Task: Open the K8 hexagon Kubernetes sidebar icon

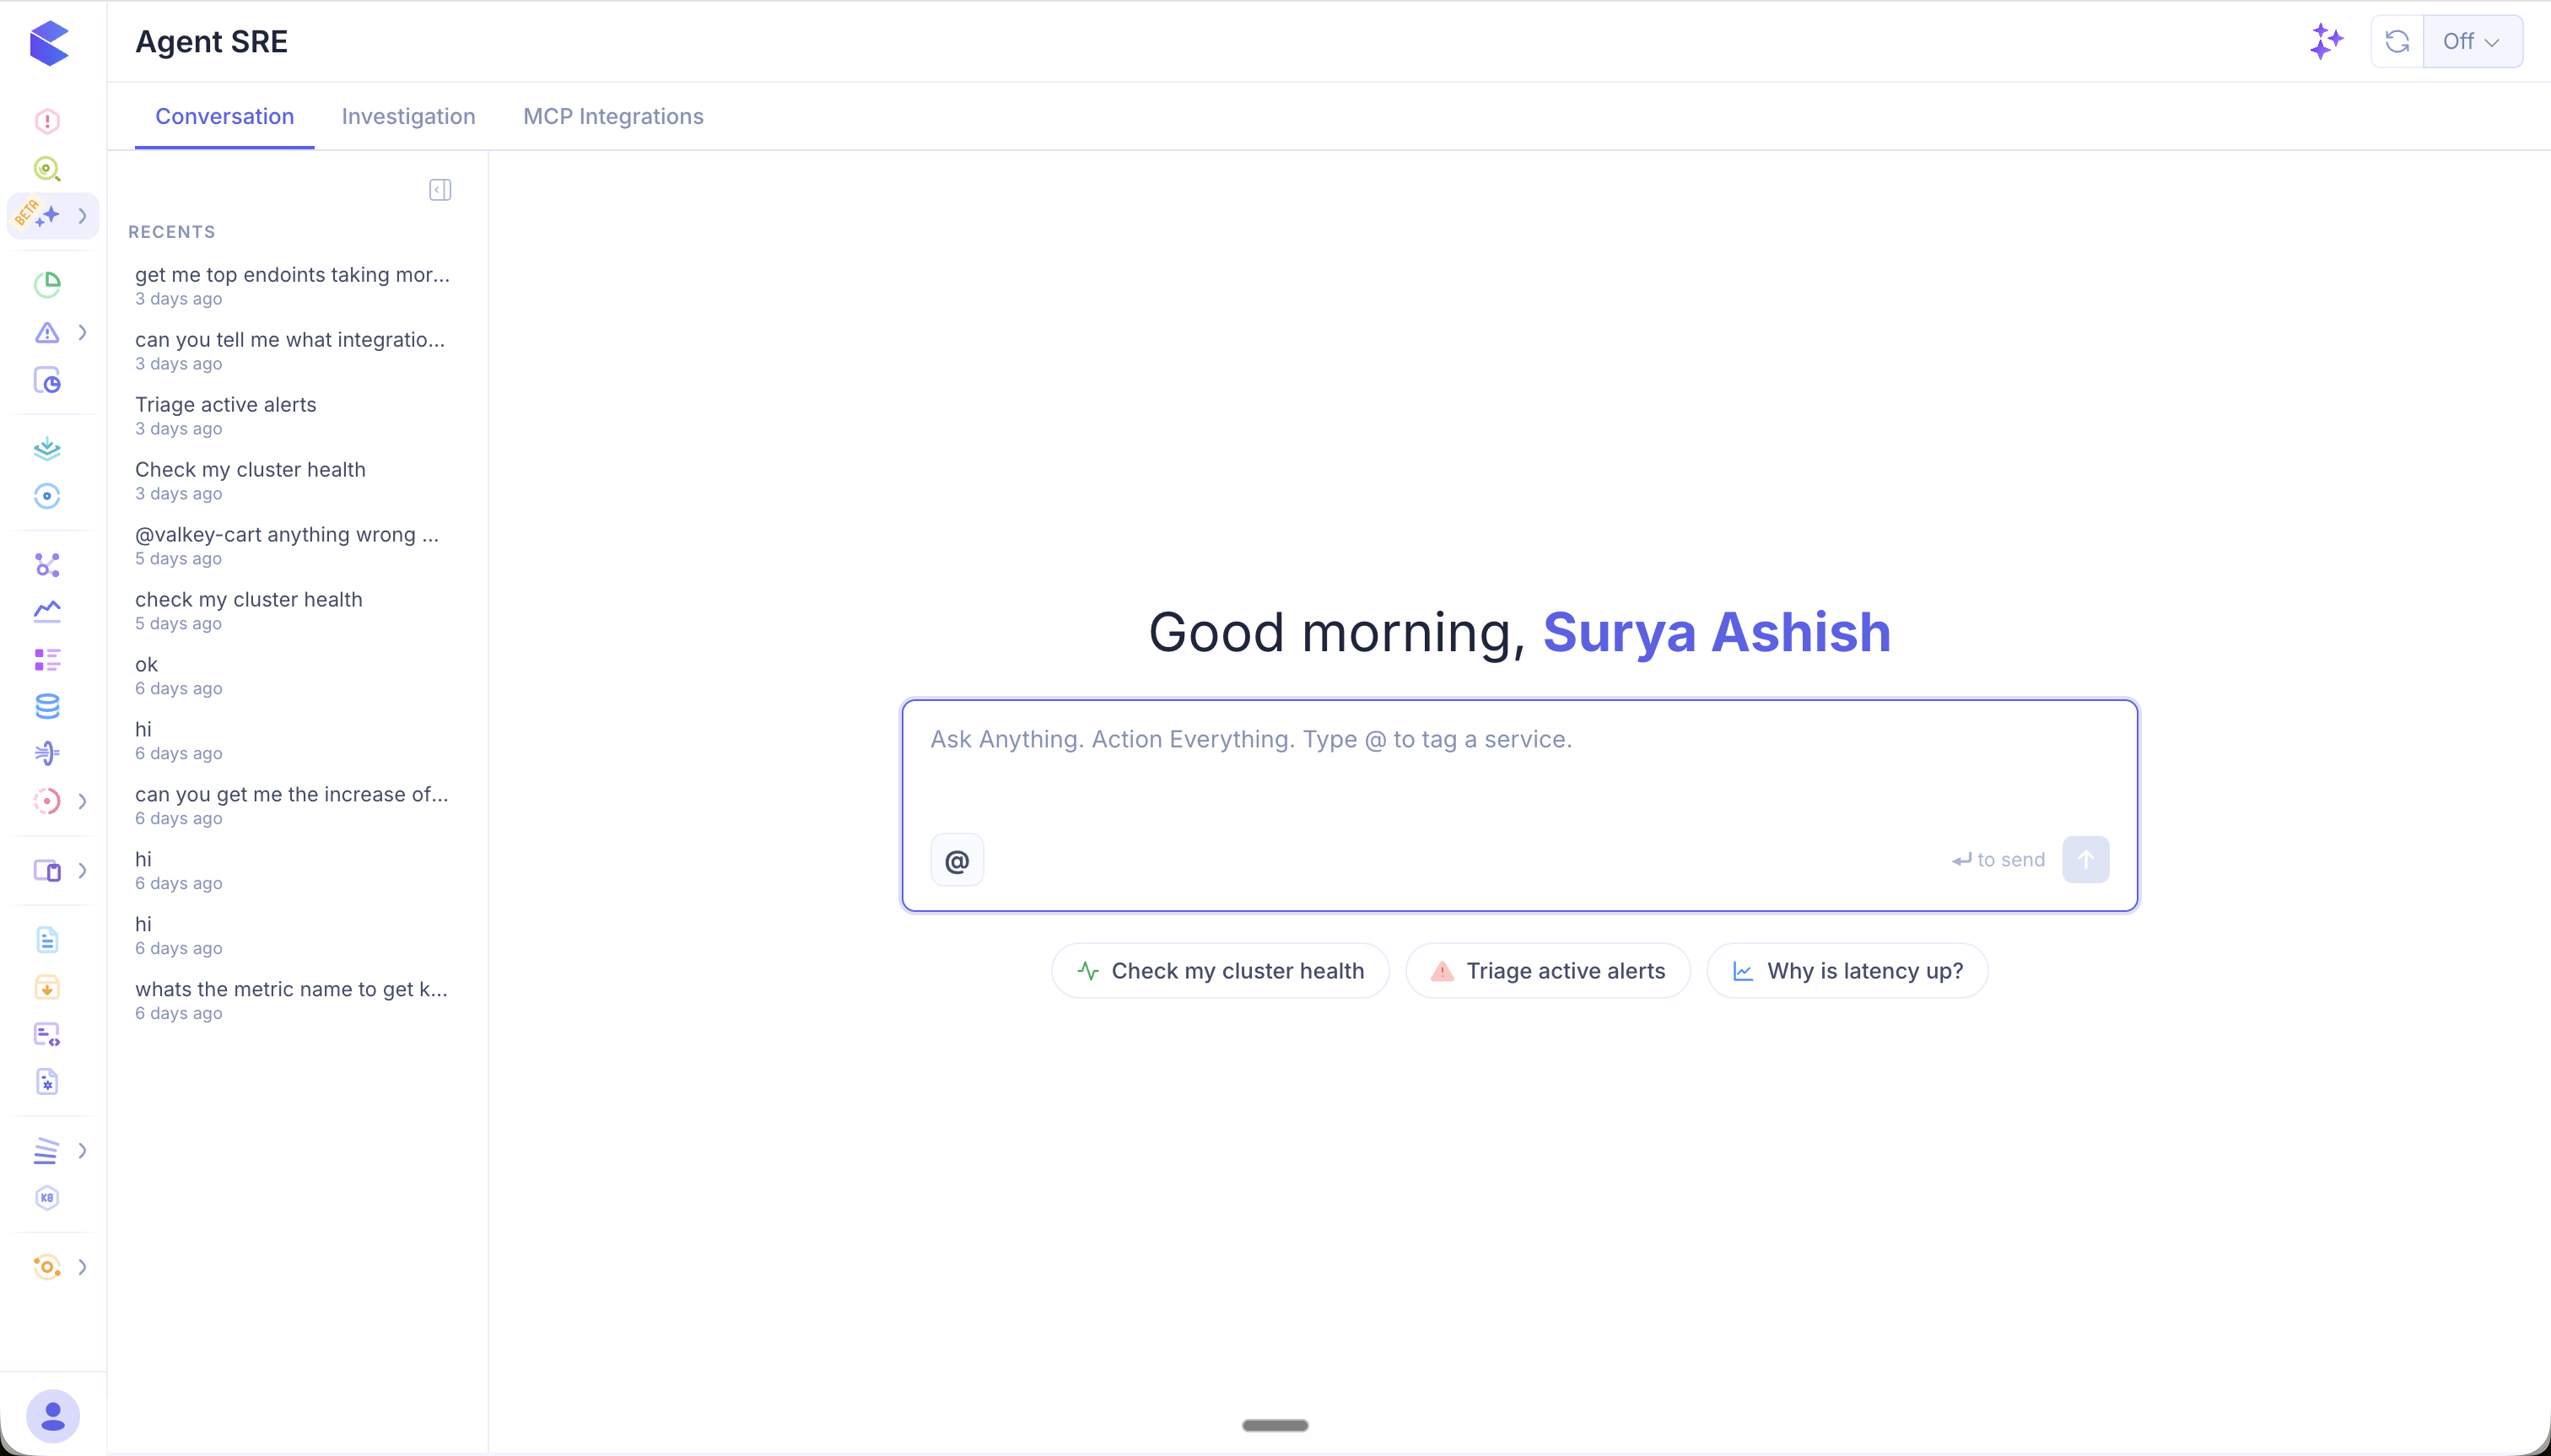Action: (x=47, y=1198)
